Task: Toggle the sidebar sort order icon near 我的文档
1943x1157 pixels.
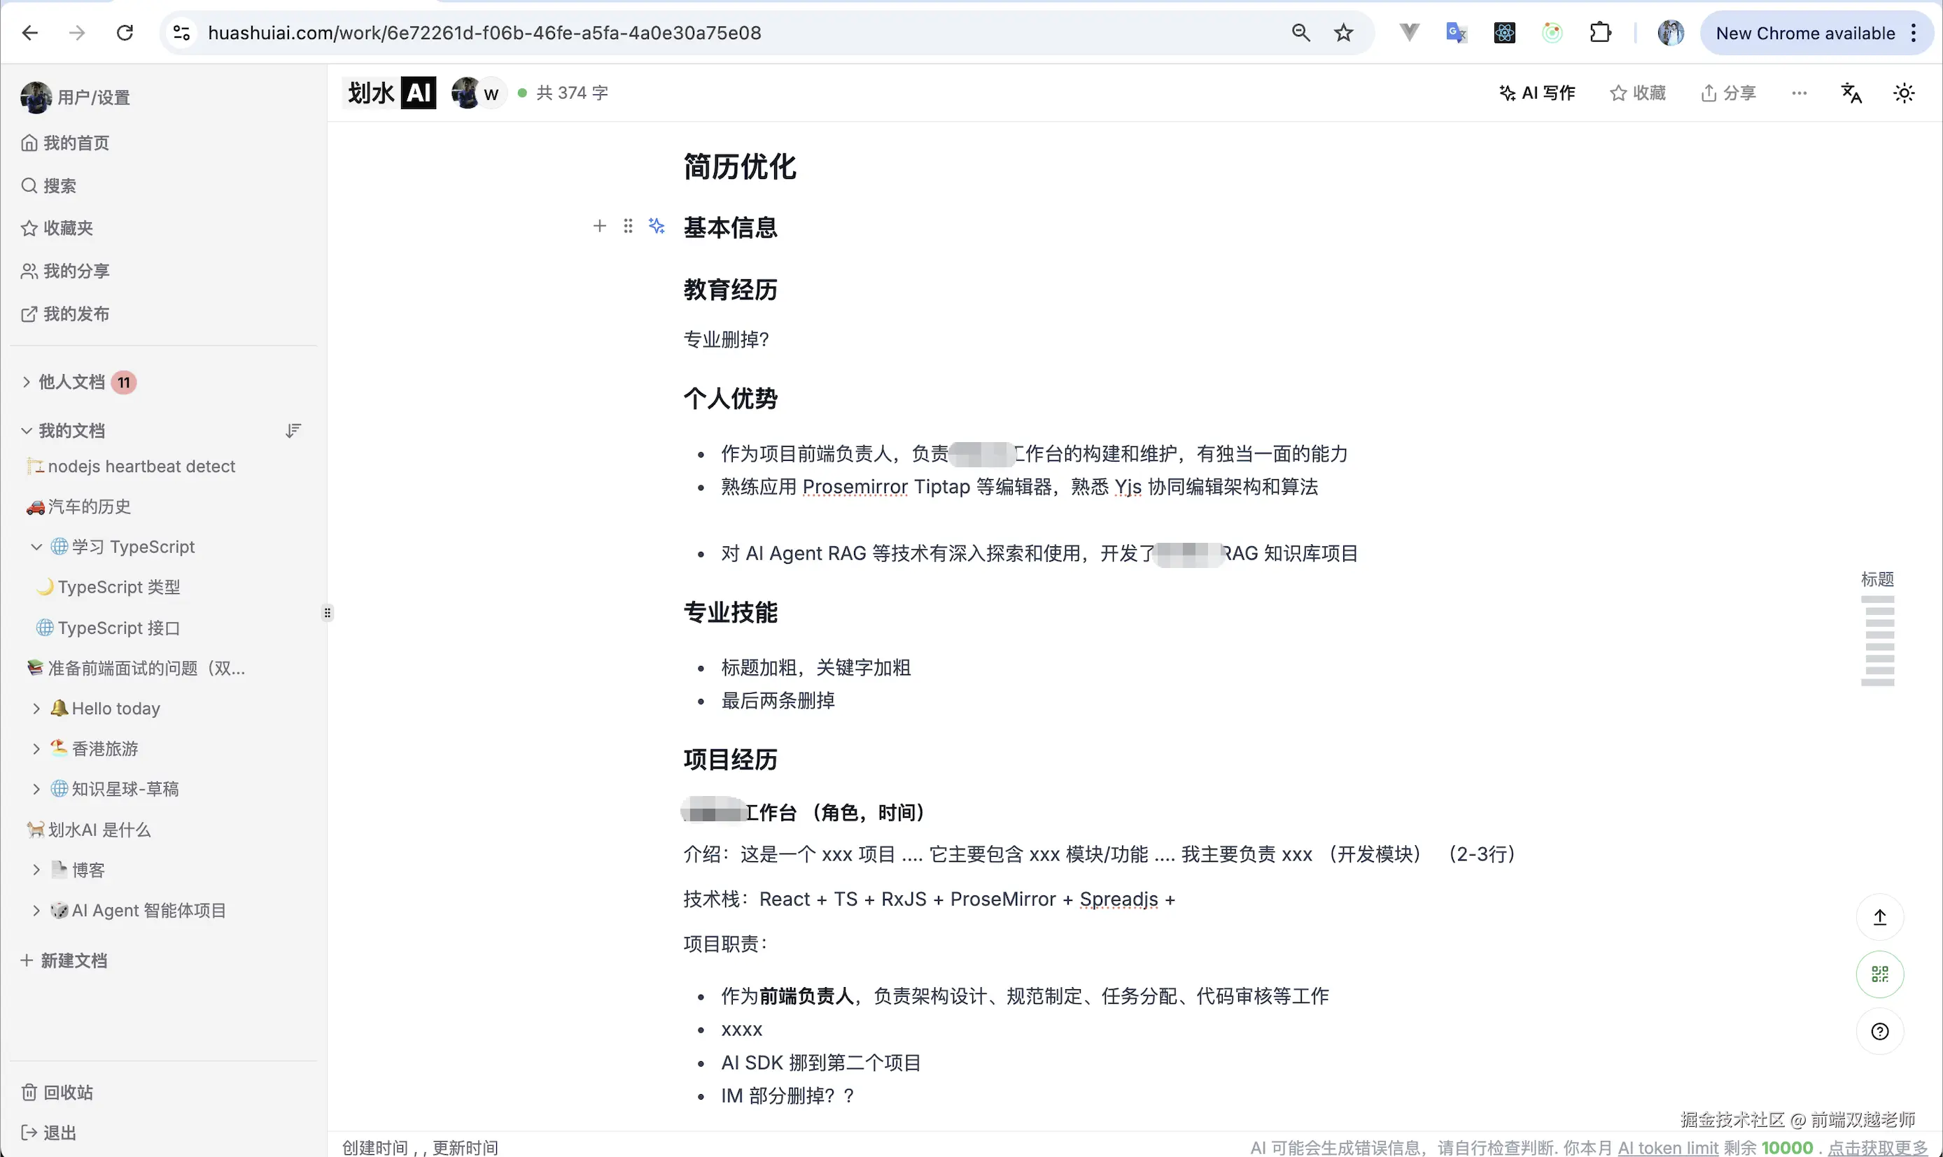Action: pos(293,430)
